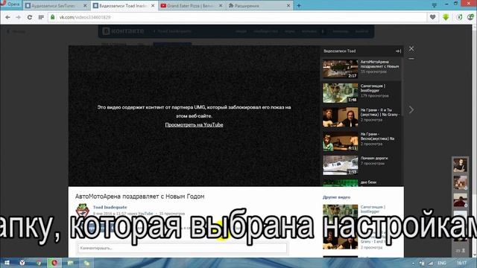Close the Расширения tab
This screenshot has width=477, height=268.
pos(288,6)
